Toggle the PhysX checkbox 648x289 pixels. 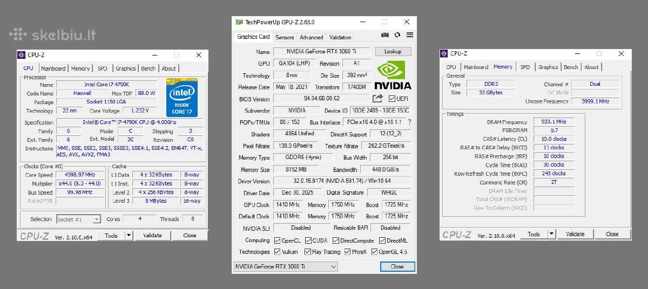point(347,252)
